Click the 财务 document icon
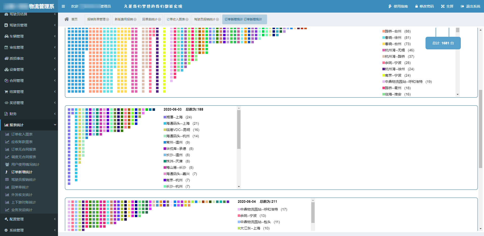 click(x=6, y=114)
